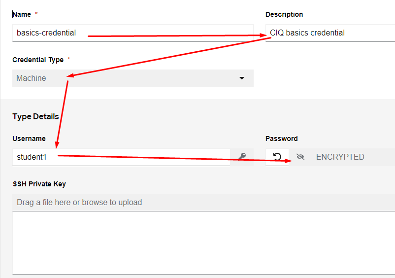This screenshot has height=278, width=395.
Task: Click the Description field label
Action: [284, 14]
